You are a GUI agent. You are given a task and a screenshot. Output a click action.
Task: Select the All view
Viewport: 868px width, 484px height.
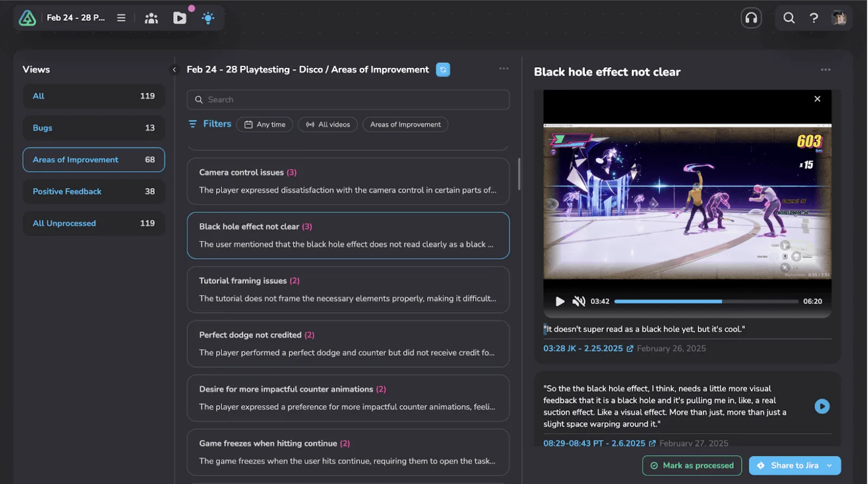(94, 96)
